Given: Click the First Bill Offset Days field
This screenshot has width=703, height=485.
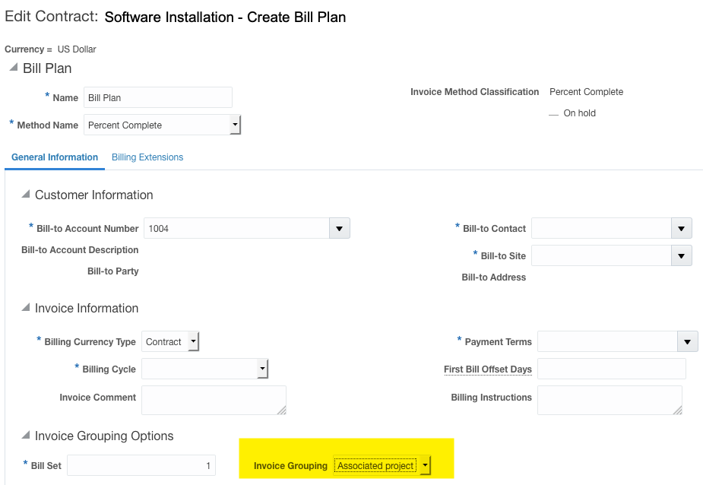Looking at the screenshot, I should pos(611,369).
